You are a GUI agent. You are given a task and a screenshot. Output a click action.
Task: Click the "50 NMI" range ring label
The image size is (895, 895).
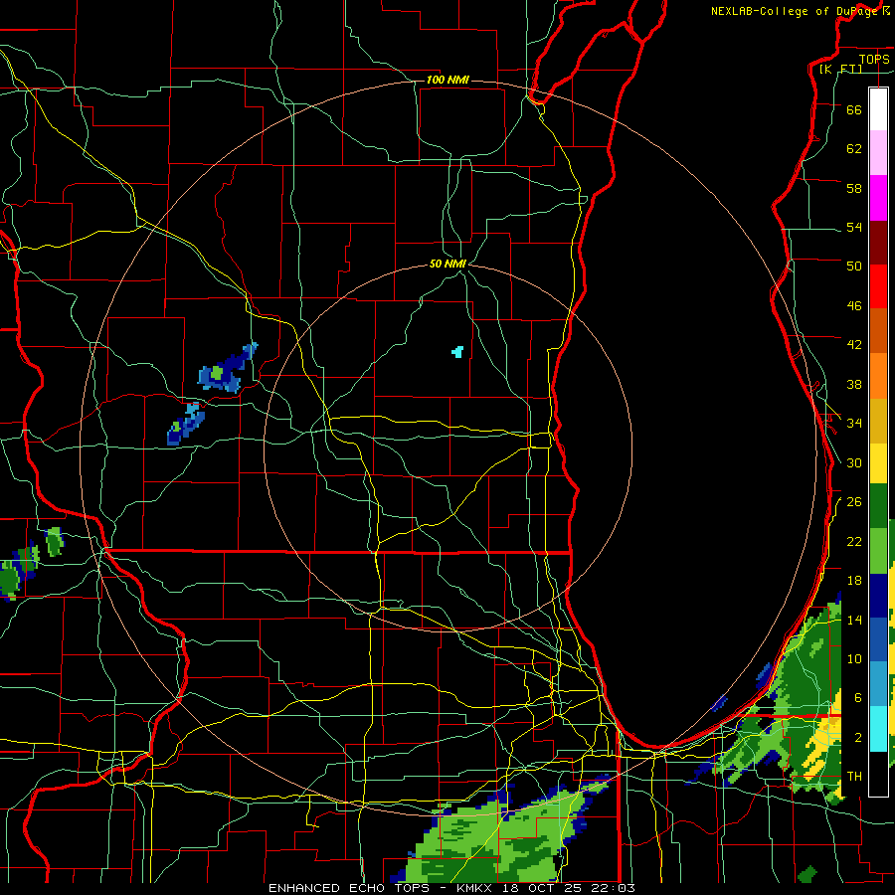click(x=447, y=264)
